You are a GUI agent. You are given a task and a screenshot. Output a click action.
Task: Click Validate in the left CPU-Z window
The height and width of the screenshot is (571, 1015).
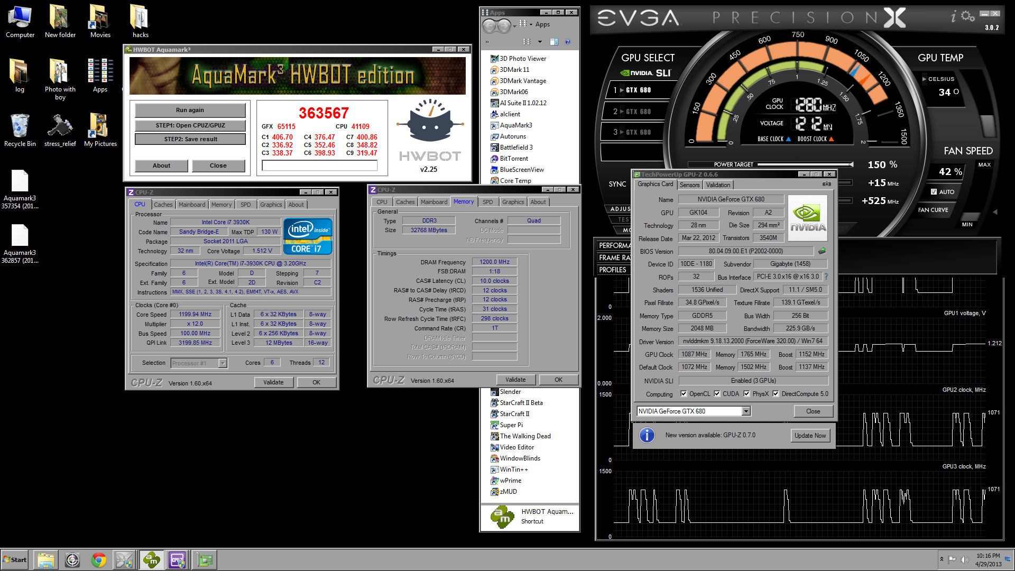tap(273, 382)
